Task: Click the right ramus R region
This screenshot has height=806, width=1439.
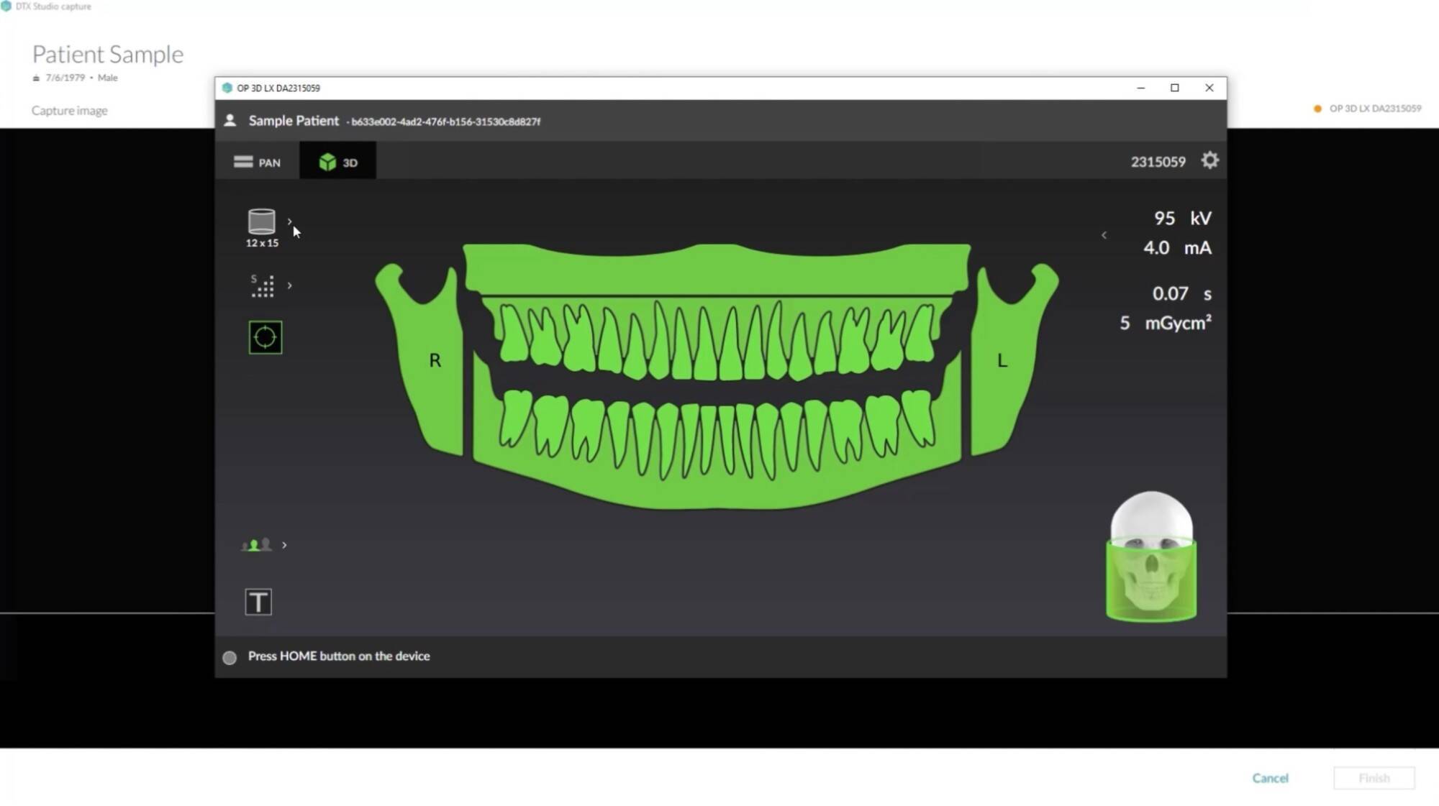Action: (435, 360)
